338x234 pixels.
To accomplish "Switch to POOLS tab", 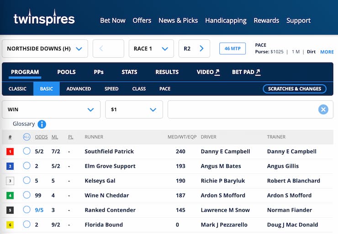I will (x=66, y=72).
